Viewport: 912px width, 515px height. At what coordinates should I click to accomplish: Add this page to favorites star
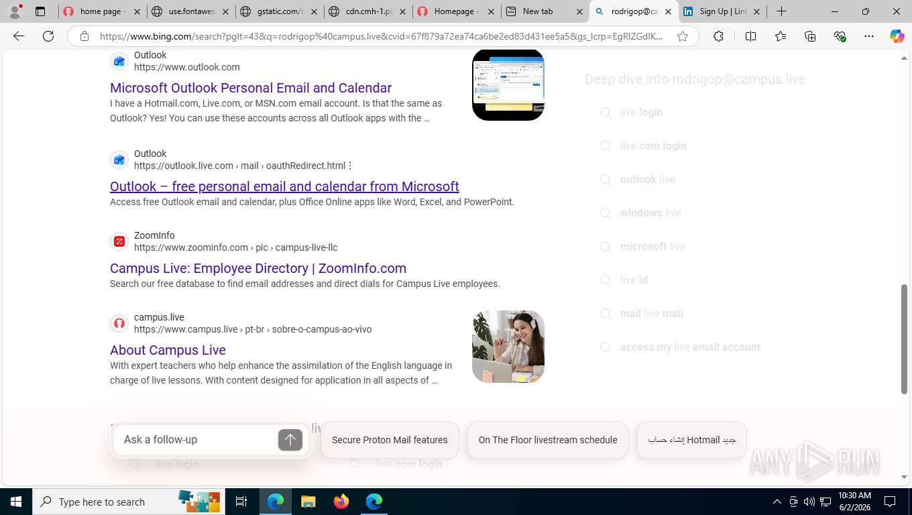[683, 36]
